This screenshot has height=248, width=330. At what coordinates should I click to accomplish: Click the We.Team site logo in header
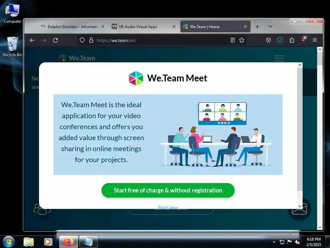(77, 58)
